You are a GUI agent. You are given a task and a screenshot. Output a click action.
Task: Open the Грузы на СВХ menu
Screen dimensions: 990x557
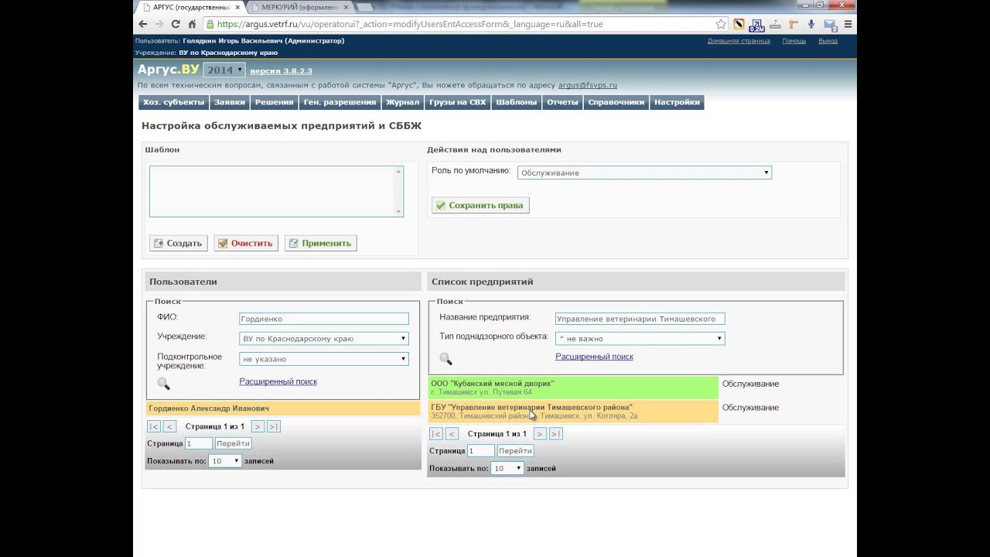(458, 102)
